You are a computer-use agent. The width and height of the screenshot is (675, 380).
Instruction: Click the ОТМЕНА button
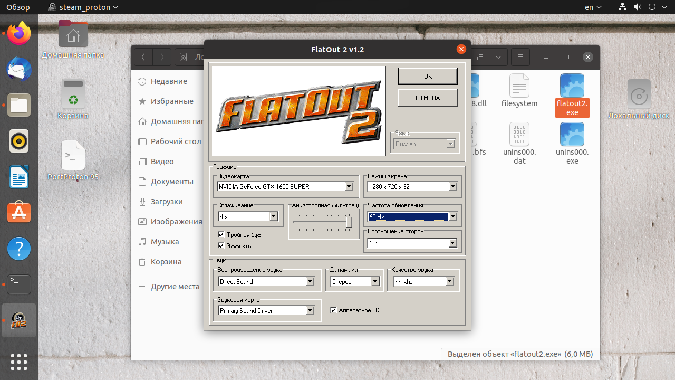pyautogui.click(x=428, y=98)
